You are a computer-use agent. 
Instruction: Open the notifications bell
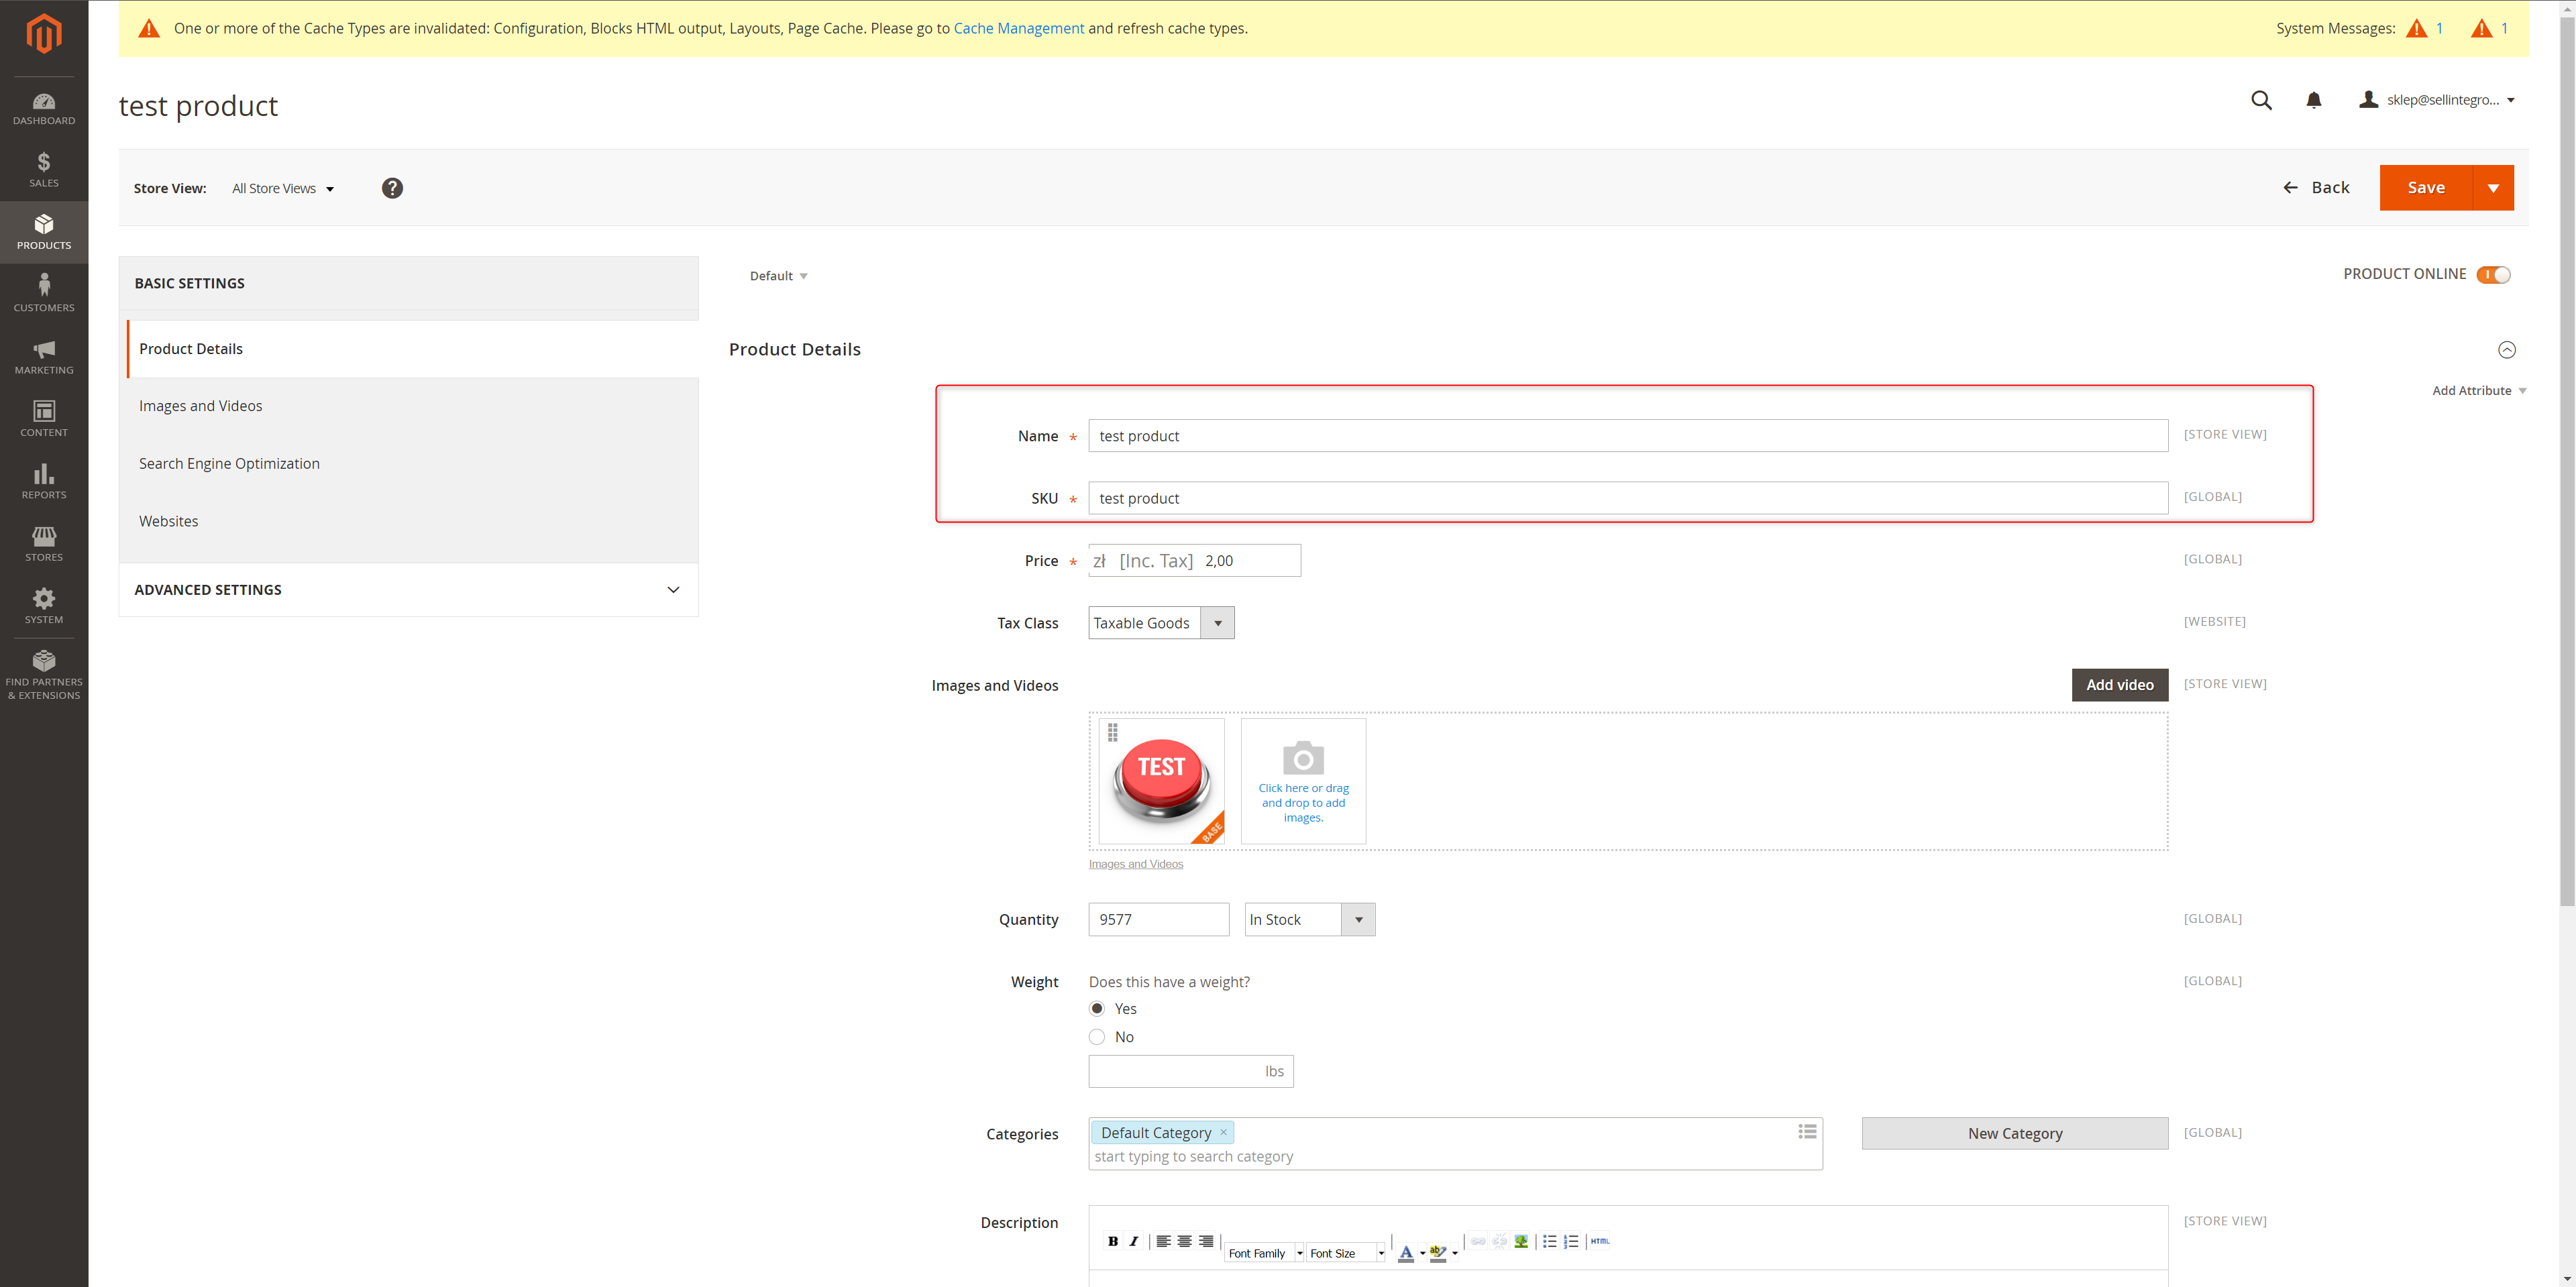[x=2313, y=100]
